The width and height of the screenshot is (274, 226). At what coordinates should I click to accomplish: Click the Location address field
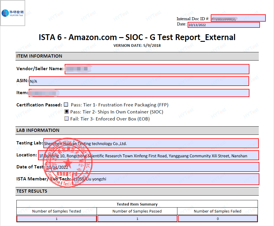[148, 156]
